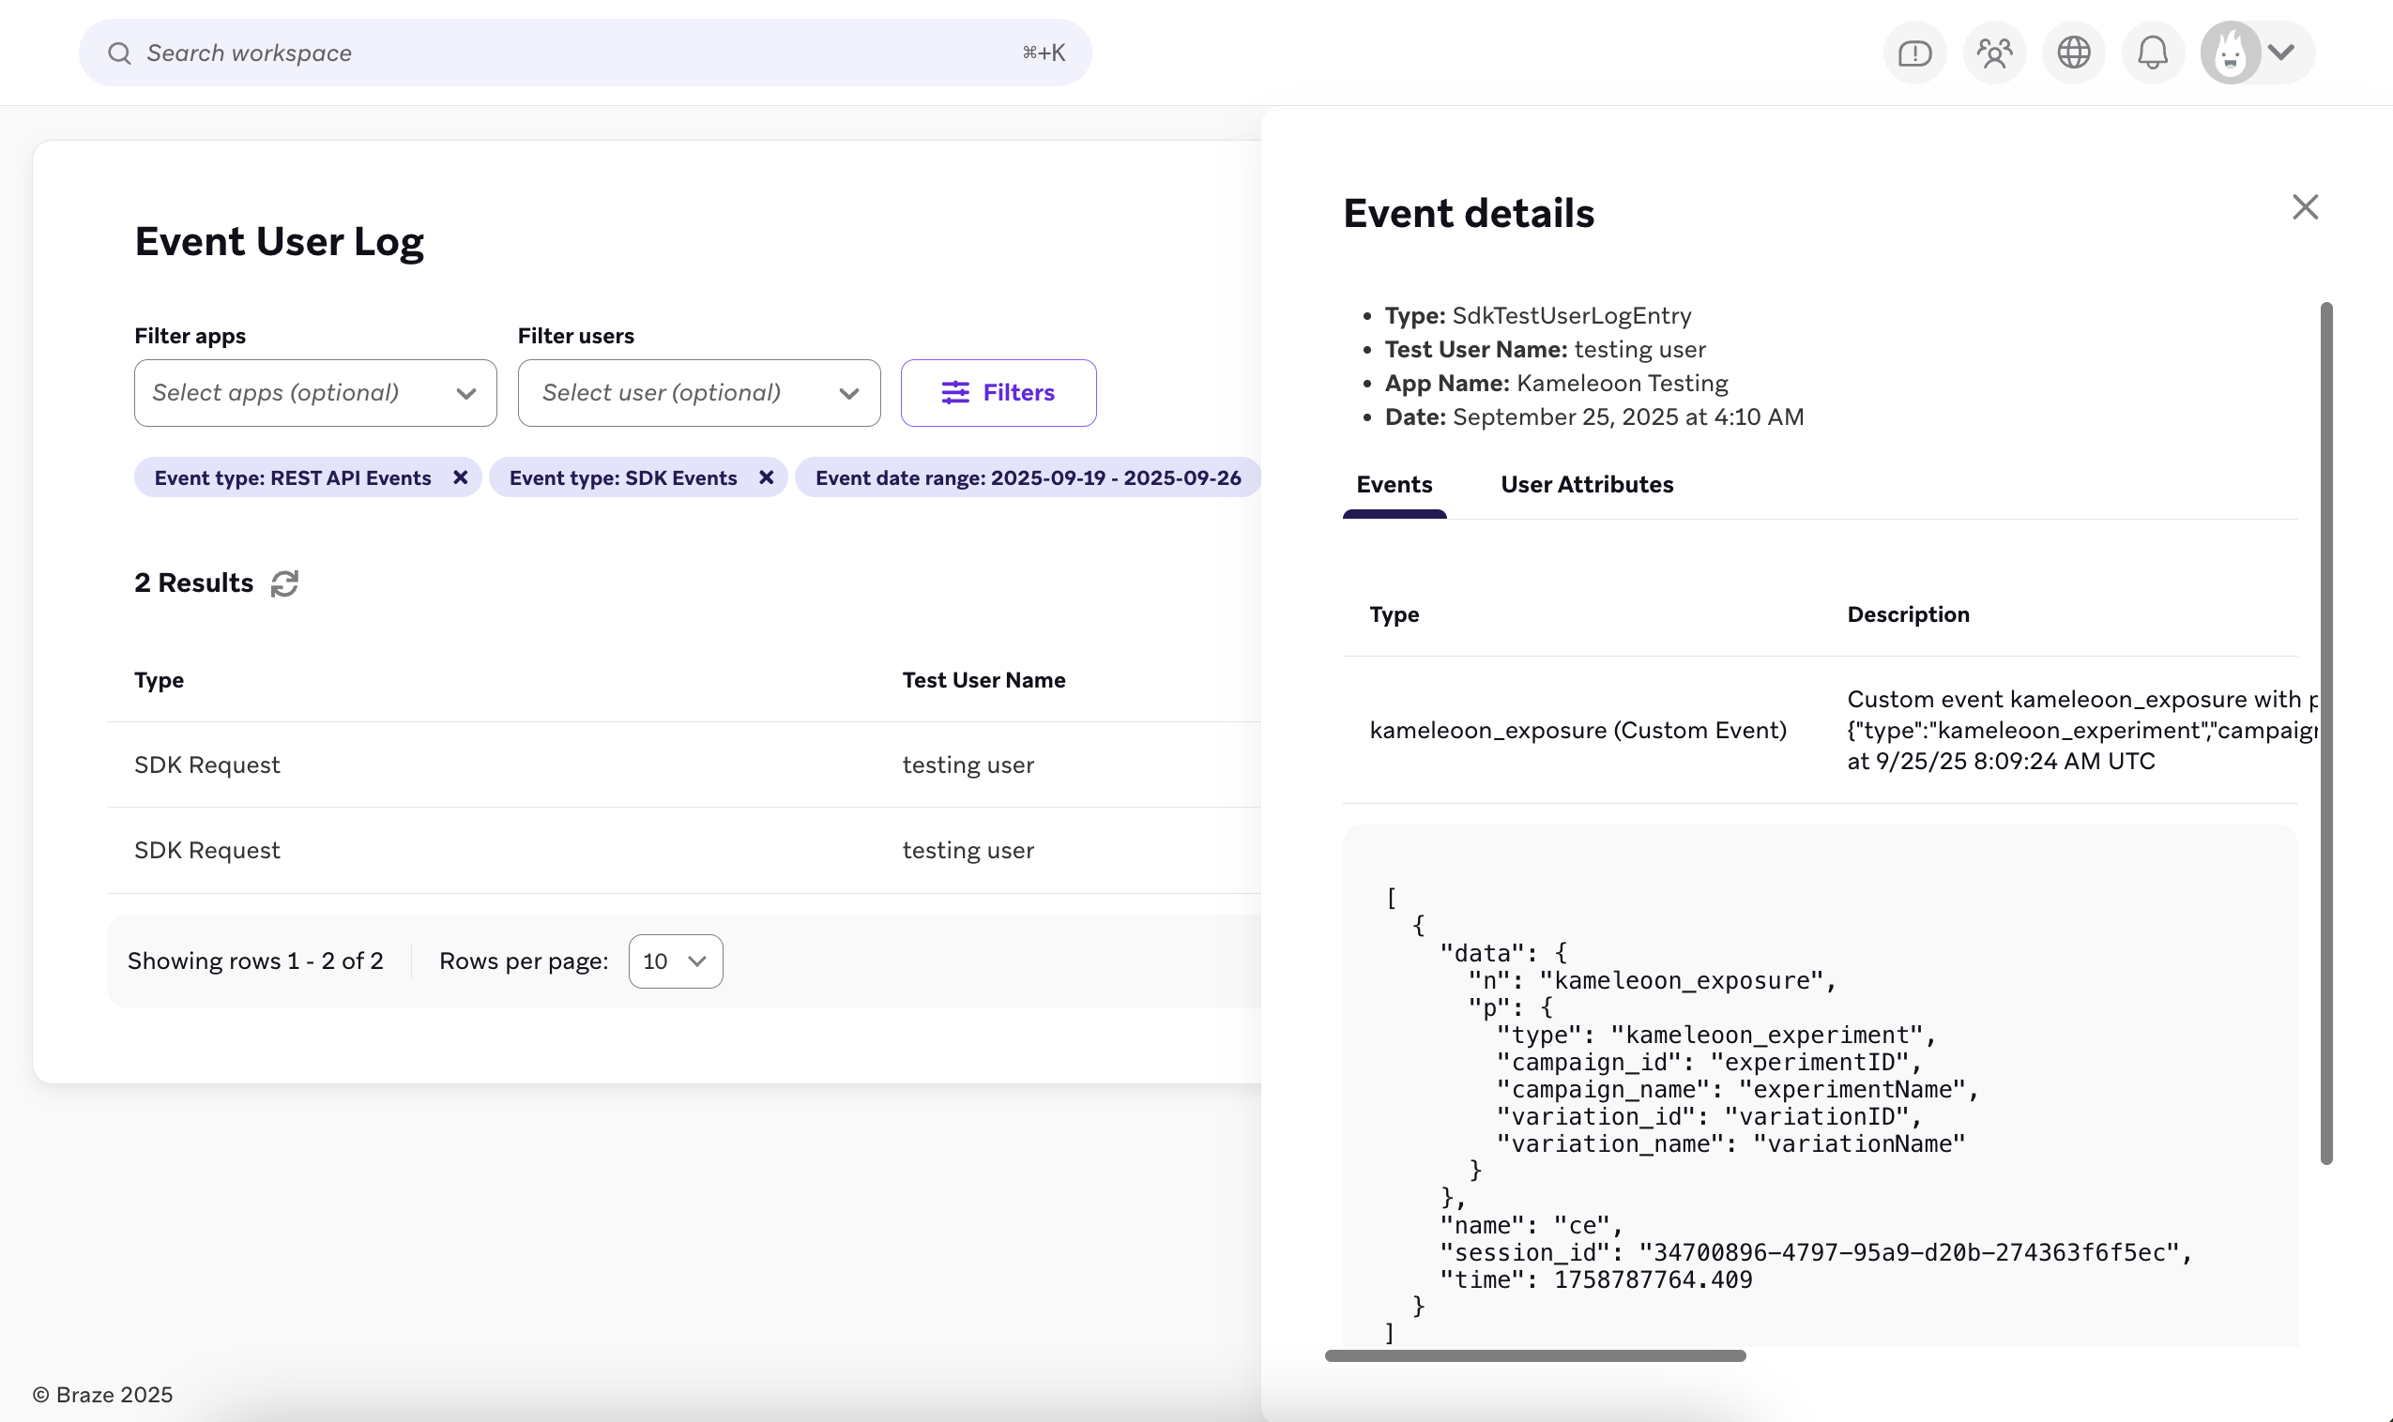Switch to the User Attributes tab
The image size is (2393, 1422).
[x=1586, y=484]
